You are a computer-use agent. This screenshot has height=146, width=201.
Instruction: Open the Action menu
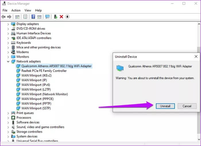click(x=16, y=10)
